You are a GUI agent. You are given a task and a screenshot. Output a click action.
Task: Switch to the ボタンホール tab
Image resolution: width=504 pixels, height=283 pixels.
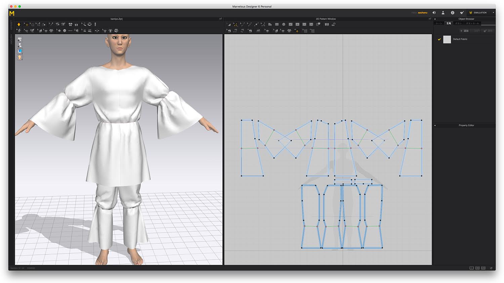coord(472,24)
